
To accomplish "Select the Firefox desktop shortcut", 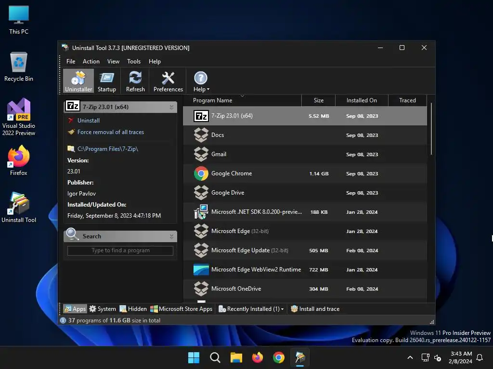I will (19, 160).
